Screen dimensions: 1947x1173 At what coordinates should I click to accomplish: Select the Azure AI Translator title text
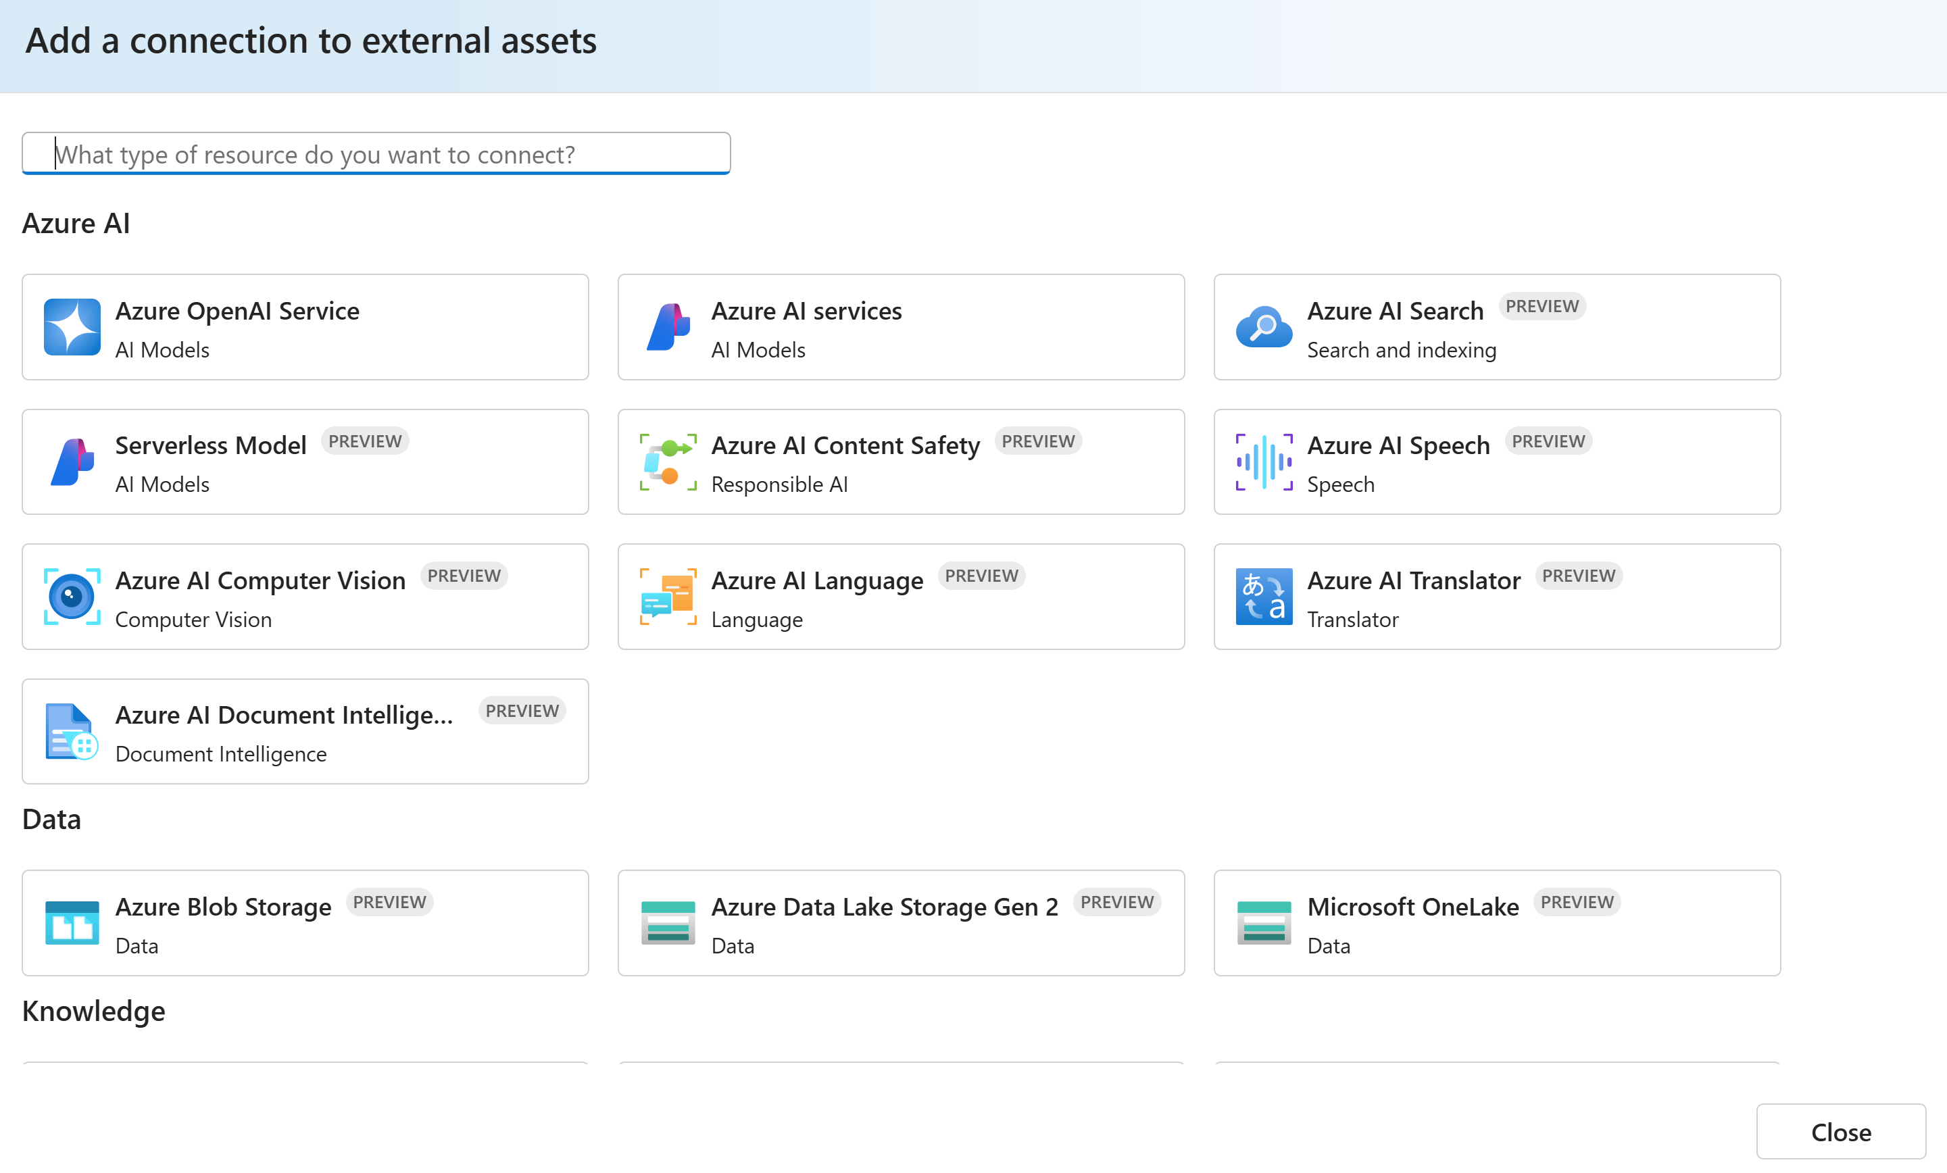pyautogui.click(x=1413, y=580)
